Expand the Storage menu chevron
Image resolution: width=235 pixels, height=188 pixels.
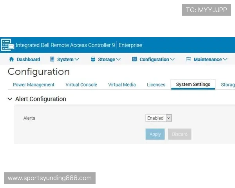coord(118,60)
